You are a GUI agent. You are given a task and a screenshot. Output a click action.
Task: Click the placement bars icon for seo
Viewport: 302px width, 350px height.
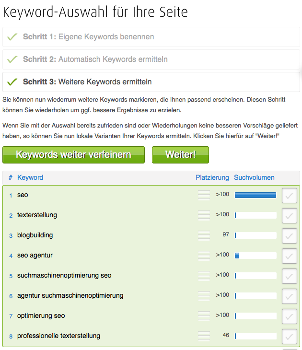(204, 195)
